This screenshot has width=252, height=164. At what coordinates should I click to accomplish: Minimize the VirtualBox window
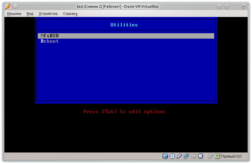point(219,6)
